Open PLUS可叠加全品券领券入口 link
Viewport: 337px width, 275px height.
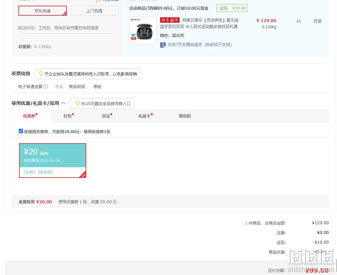tap(106, 103)
